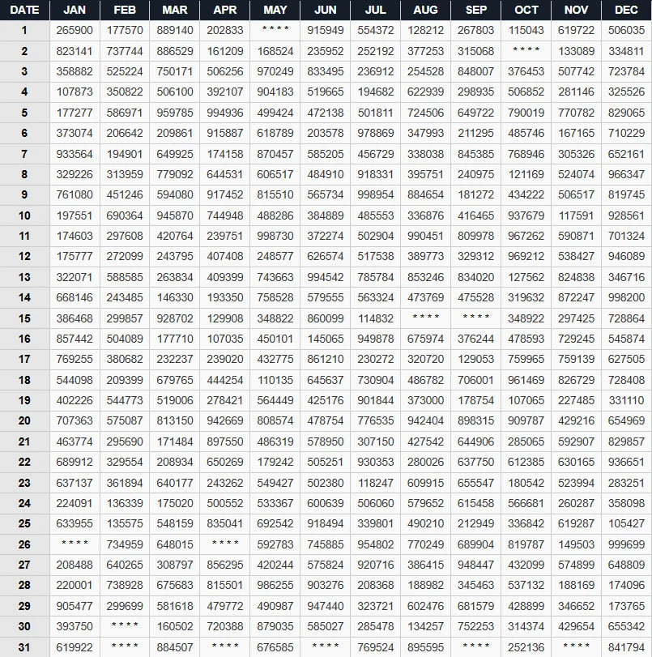Click the FEB column header
Screen dimensions: 652x657
pyautogui.click(x=125, y=10)
